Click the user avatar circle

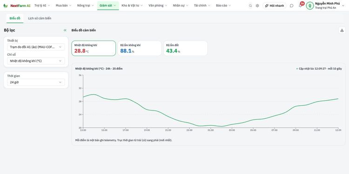click(310, 6)
